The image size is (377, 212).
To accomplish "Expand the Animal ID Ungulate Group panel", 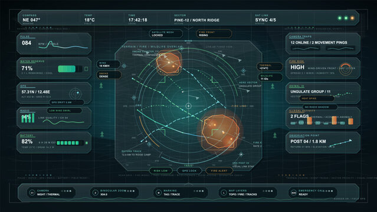I will (323, 93).
